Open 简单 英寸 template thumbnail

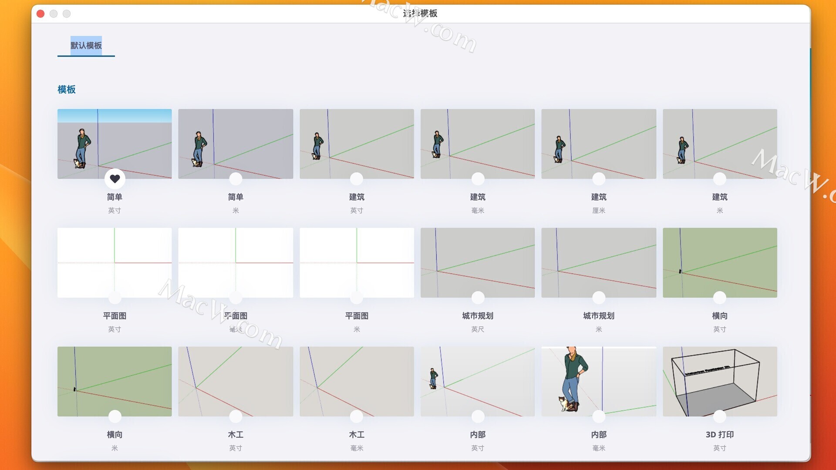click(x=115, y=144)
